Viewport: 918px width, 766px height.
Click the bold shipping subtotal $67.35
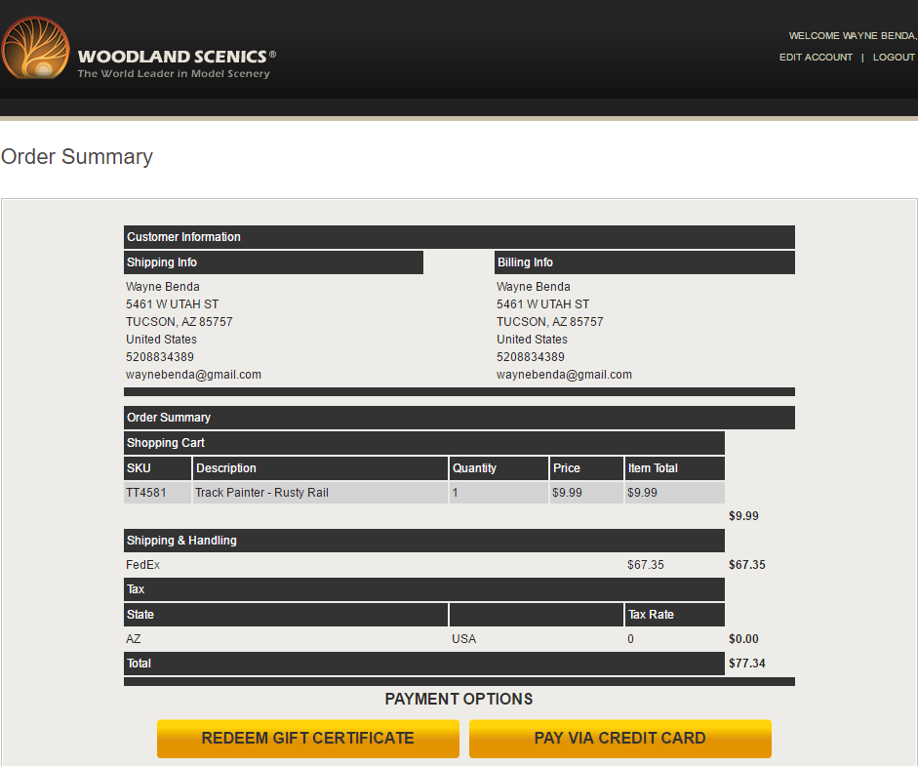point(746,565)
